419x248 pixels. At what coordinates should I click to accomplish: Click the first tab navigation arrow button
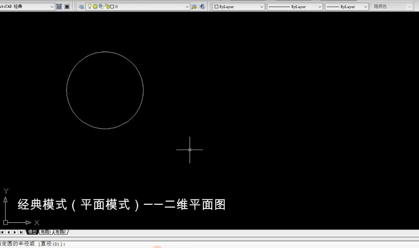3,231
